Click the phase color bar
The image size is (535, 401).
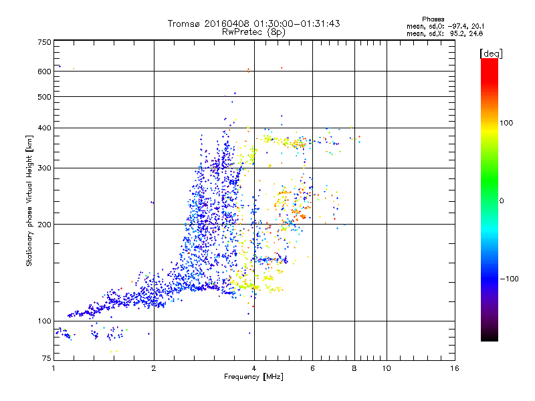pyautogui.click(x=490, y=200)
